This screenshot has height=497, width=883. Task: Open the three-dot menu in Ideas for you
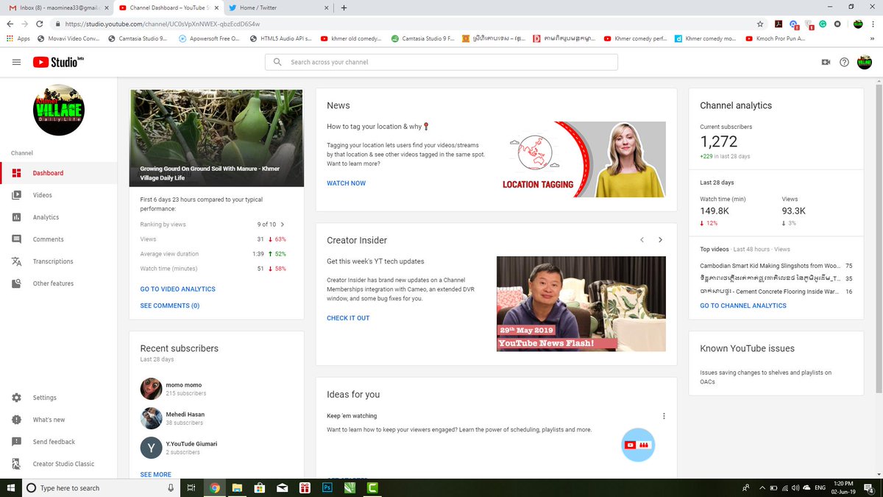pyautogui.click(x=664, y=416)
